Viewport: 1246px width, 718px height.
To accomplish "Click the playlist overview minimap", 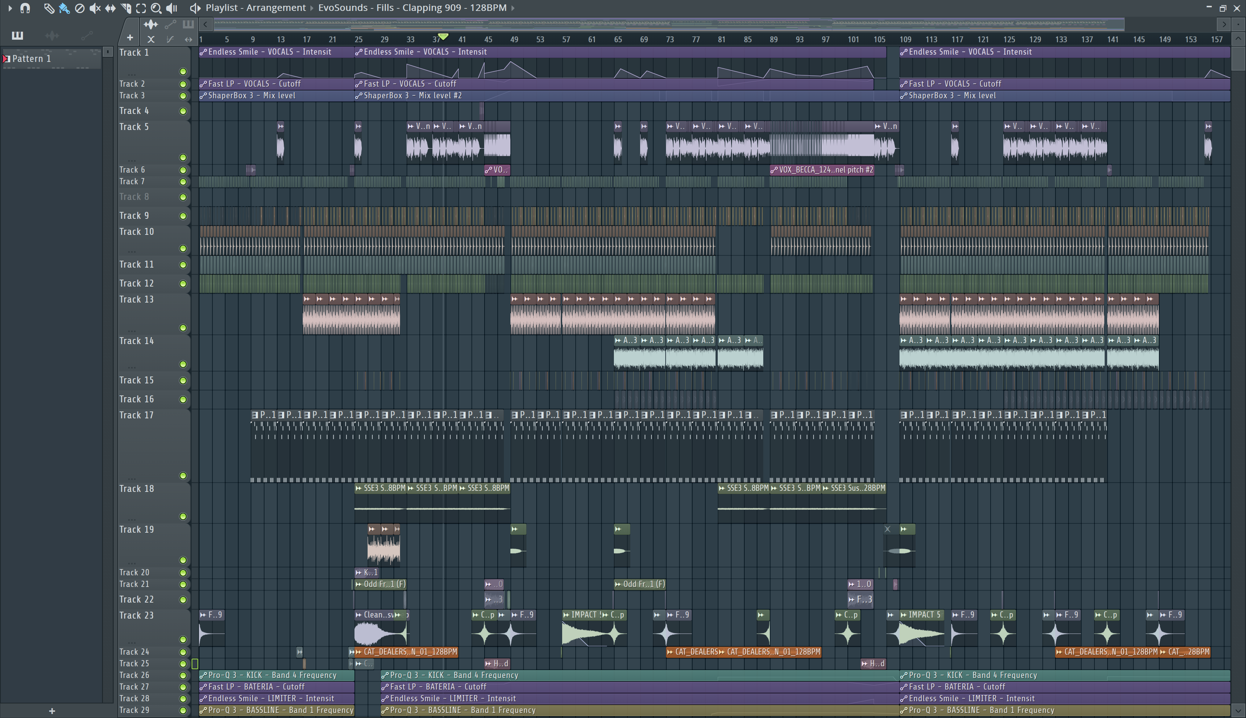I will 669,24.
